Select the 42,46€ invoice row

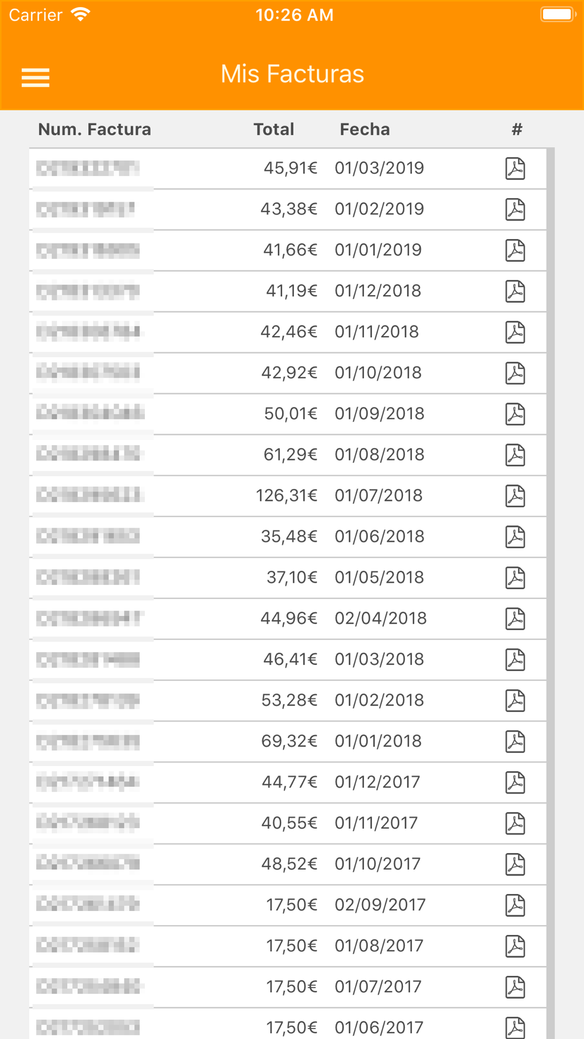(288, 332)
